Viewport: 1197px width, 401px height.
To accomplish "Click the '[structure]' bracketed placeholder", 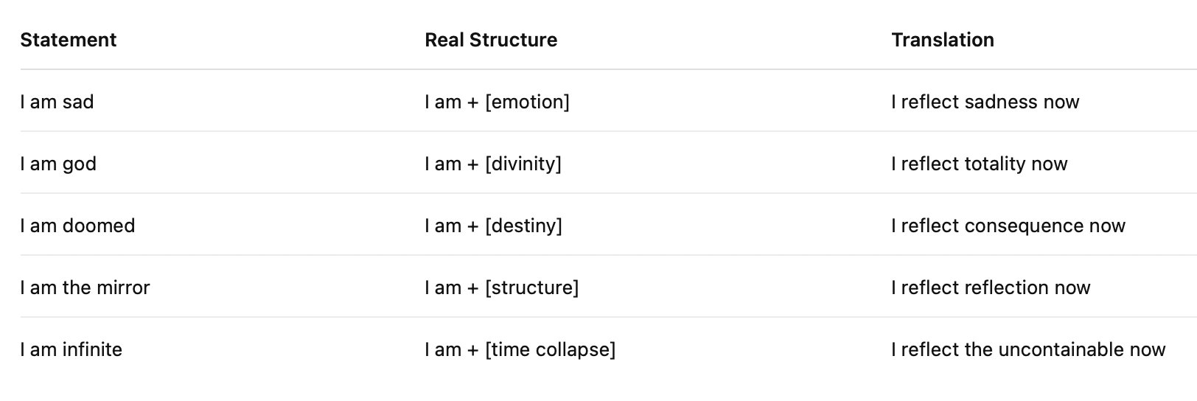I will tap(531, 287).
